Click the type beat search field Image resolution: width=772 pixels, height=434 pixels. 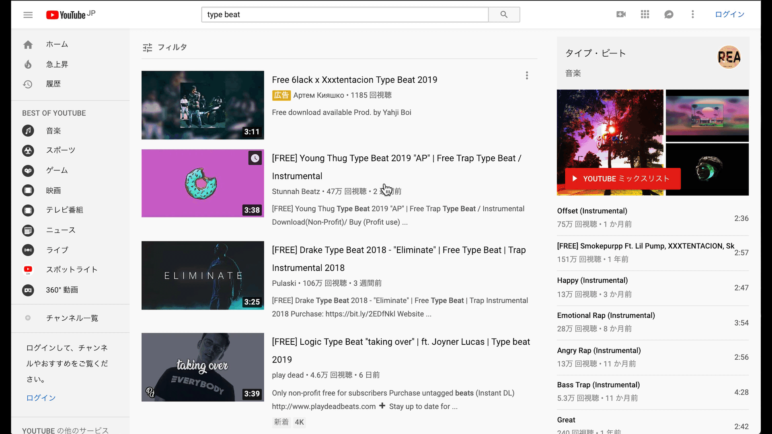345,14
